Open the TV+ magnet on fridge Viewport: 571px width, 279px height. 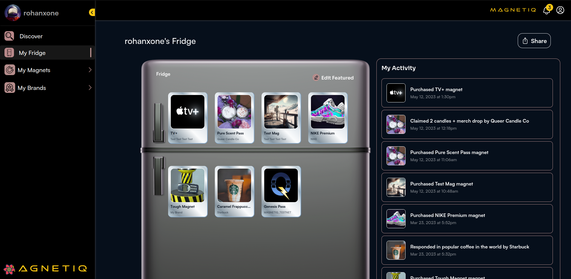pyautogui.click(x=187, y=118)
